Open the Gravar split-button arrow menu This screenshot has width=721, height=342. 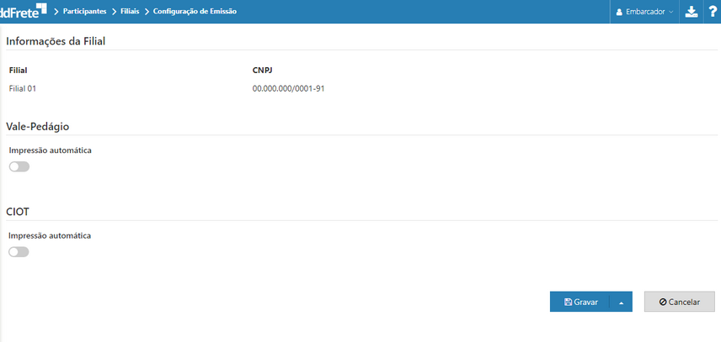tap(622, 303)
